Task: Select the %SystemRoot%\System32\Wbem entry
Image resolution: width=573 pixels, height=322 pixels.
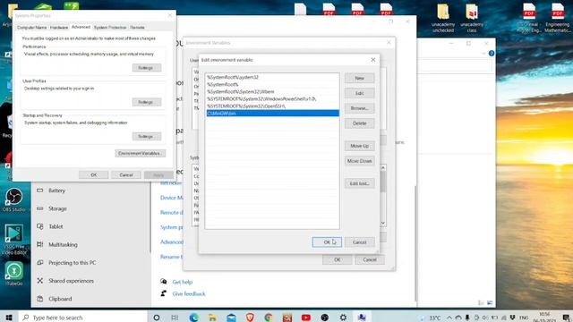Action: tap(272, 91)
